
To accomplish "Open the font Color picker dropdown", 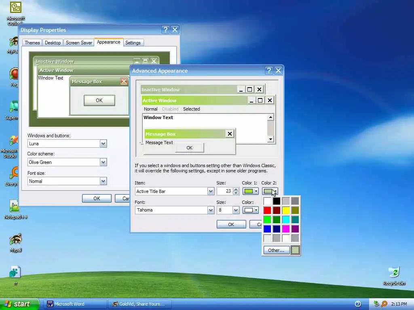I will (x=250, y=210).
